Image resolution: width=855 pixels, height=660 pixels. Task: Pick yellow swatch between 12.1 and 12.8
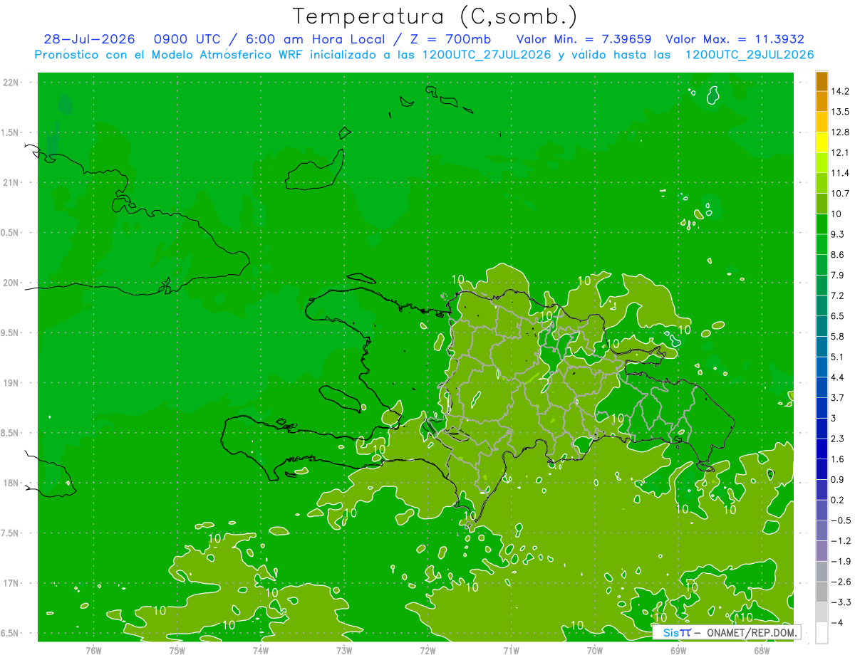(822, 142)
